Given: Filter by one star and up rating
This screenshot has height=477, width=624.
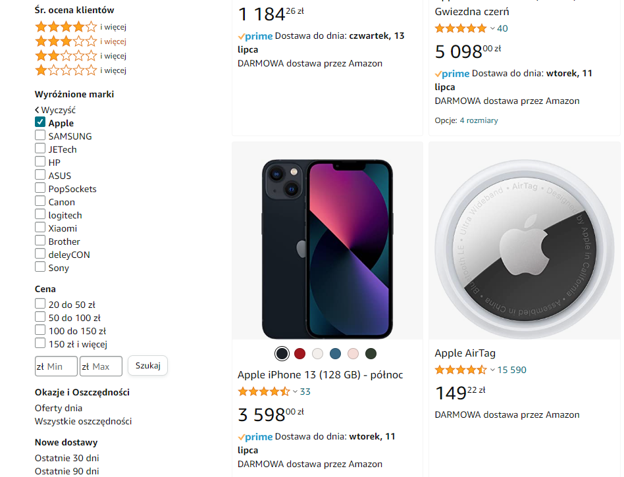Looking at the screenshot, I should pos(66,70).
